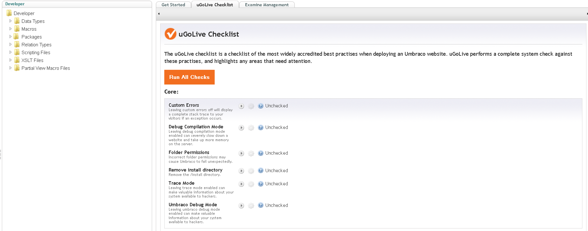Click the tab strip left scroll arrow
This screenshot has height=231, width=588.
coord(159,14)
